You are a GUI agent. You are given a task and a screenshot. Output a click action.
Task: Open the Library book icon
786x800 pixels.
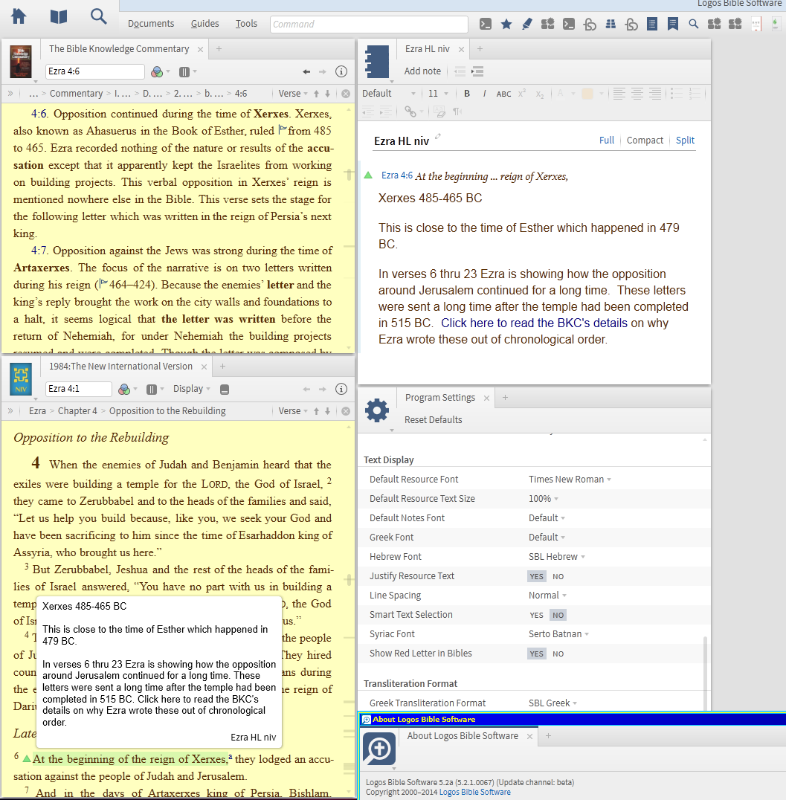click(59, 17)
